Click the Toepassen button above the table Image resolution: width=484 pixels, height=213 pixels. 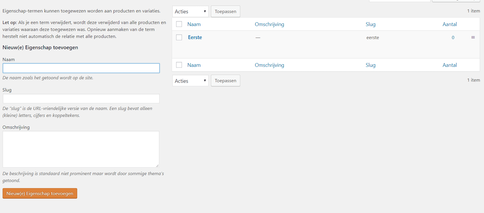point(225,12)
